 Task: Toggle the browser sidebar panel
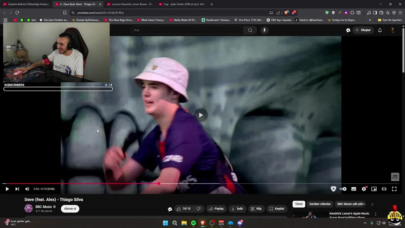[375, 13]
